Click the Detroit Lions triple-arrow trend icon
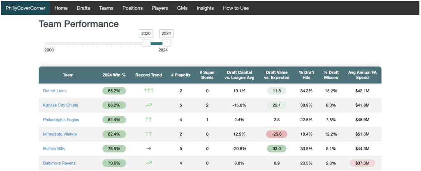 (x=148, y=90)
